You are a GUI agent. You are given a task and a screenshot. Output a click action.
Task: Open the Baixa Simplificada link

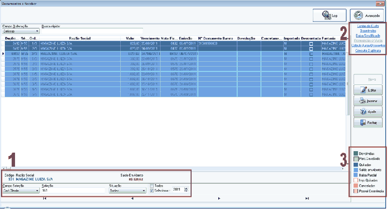point(368,35)
